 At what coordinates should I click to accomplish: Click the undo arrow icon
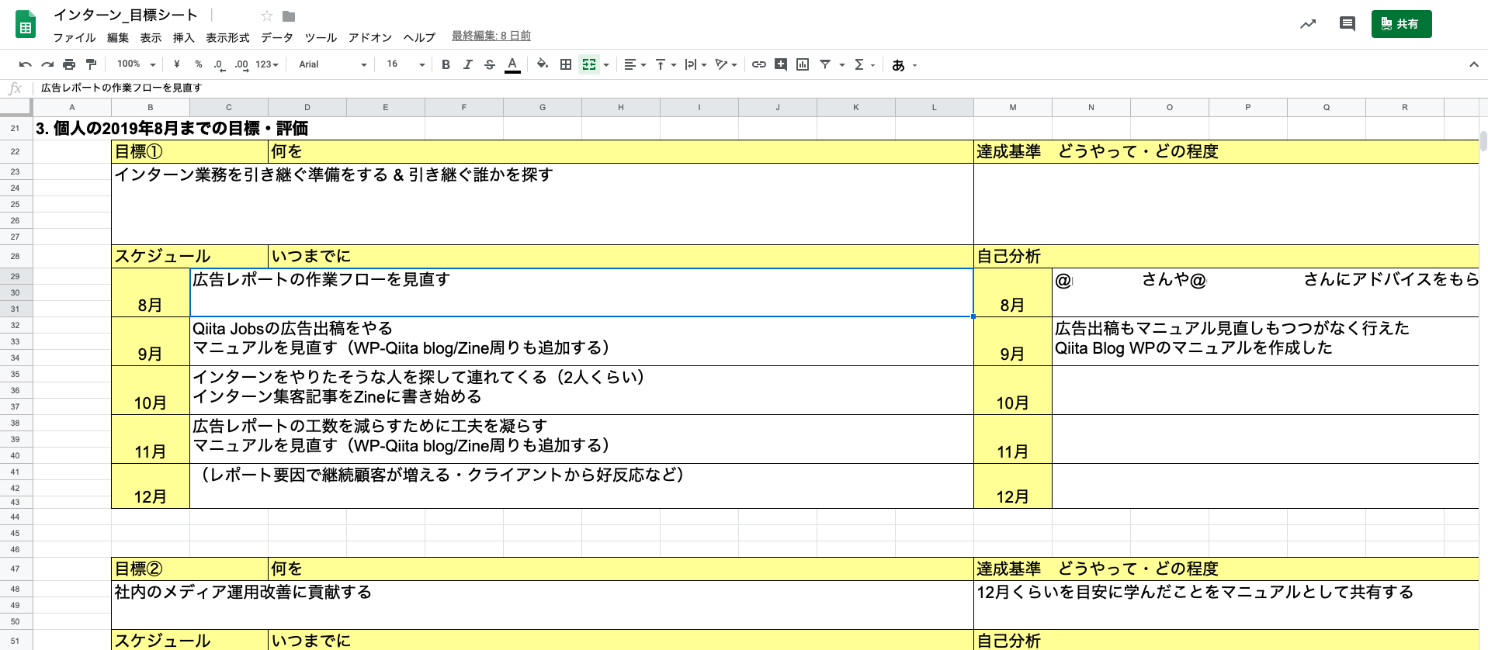point(25,64)
